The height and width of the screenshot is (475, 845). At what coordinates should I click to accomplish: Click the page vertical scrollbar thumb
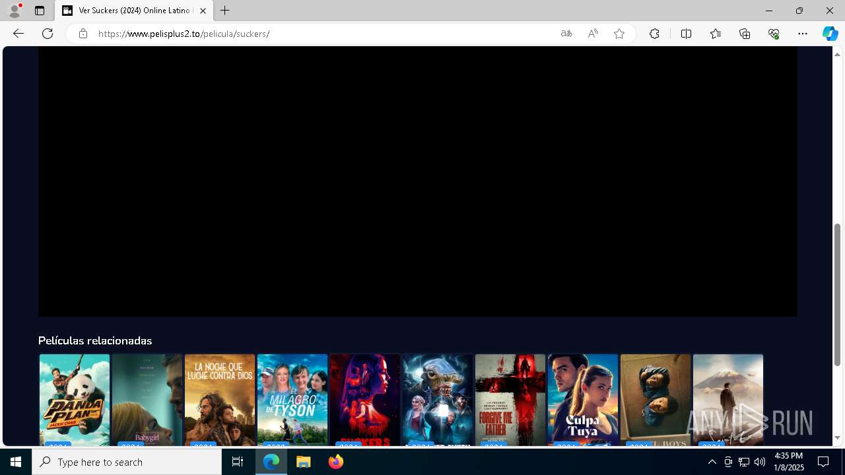(x=837, y=295)
